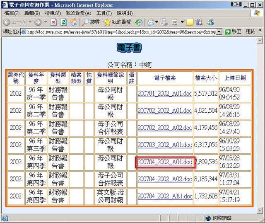Click the page icon in the address bar
This screenshot has width=265, height=223.
pyautogui.click(x=24, y=32)
